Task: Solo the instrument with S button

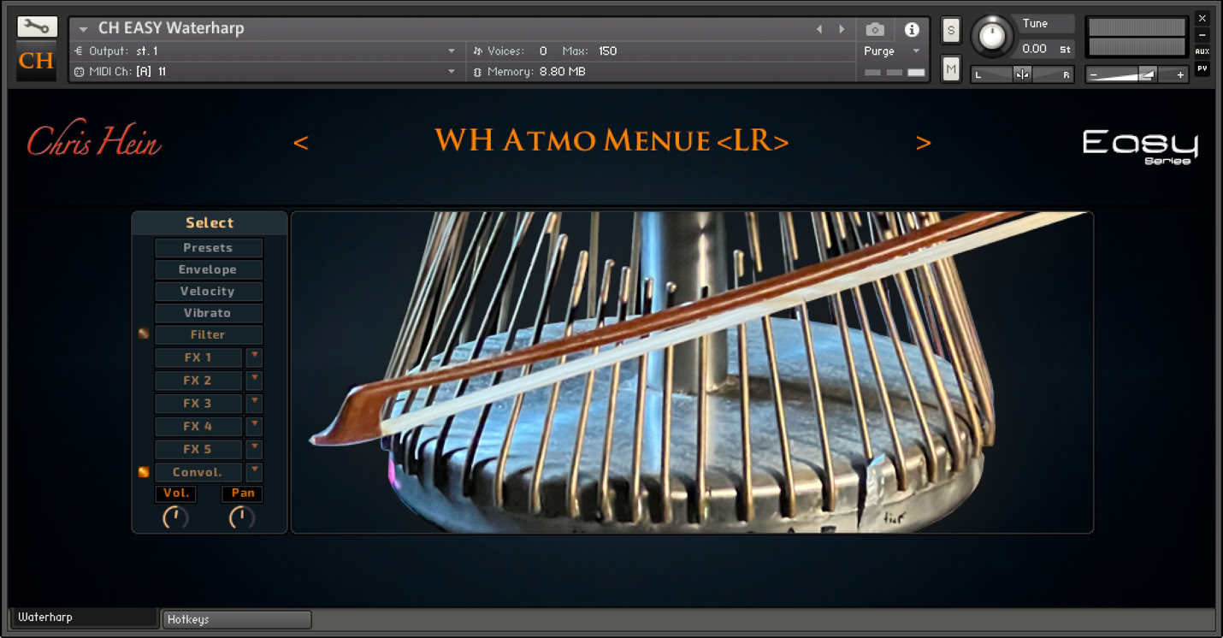Action: coord(951,31)
